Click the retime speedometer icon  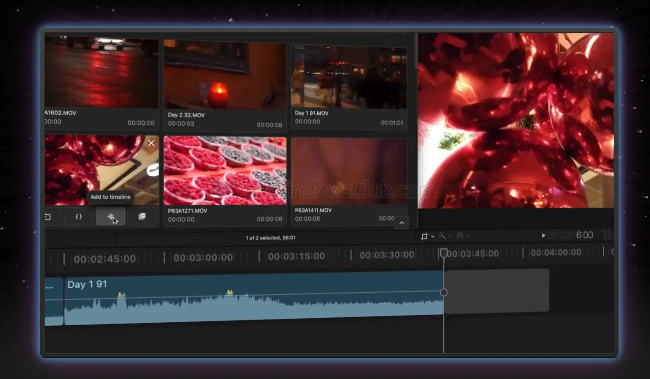(460, 236)
